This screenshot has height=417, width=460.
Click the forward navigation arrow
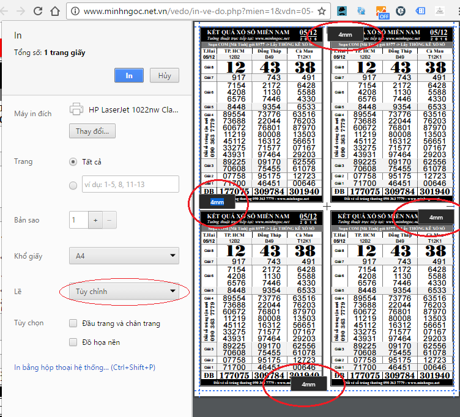click(21, 11)
